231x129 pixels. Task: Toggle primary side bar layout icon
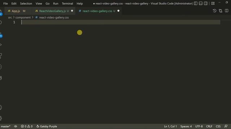pyautogui.click(x=196, y=3)
